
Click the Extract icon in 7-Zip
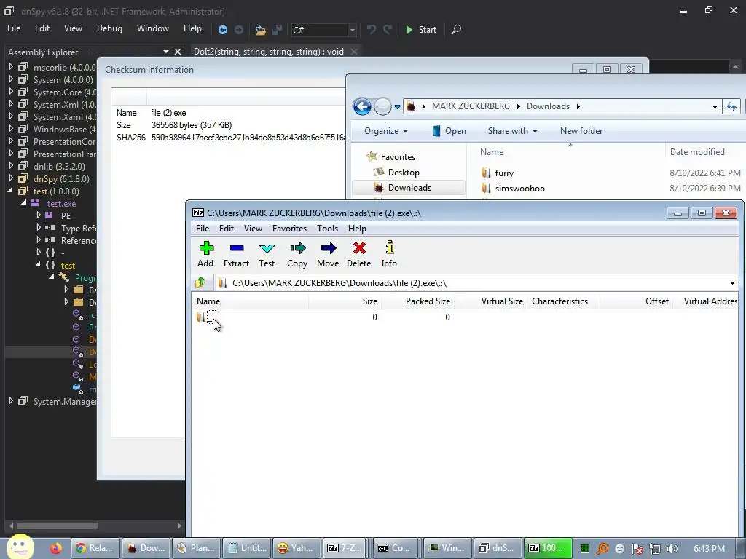[x=237, y=254]
